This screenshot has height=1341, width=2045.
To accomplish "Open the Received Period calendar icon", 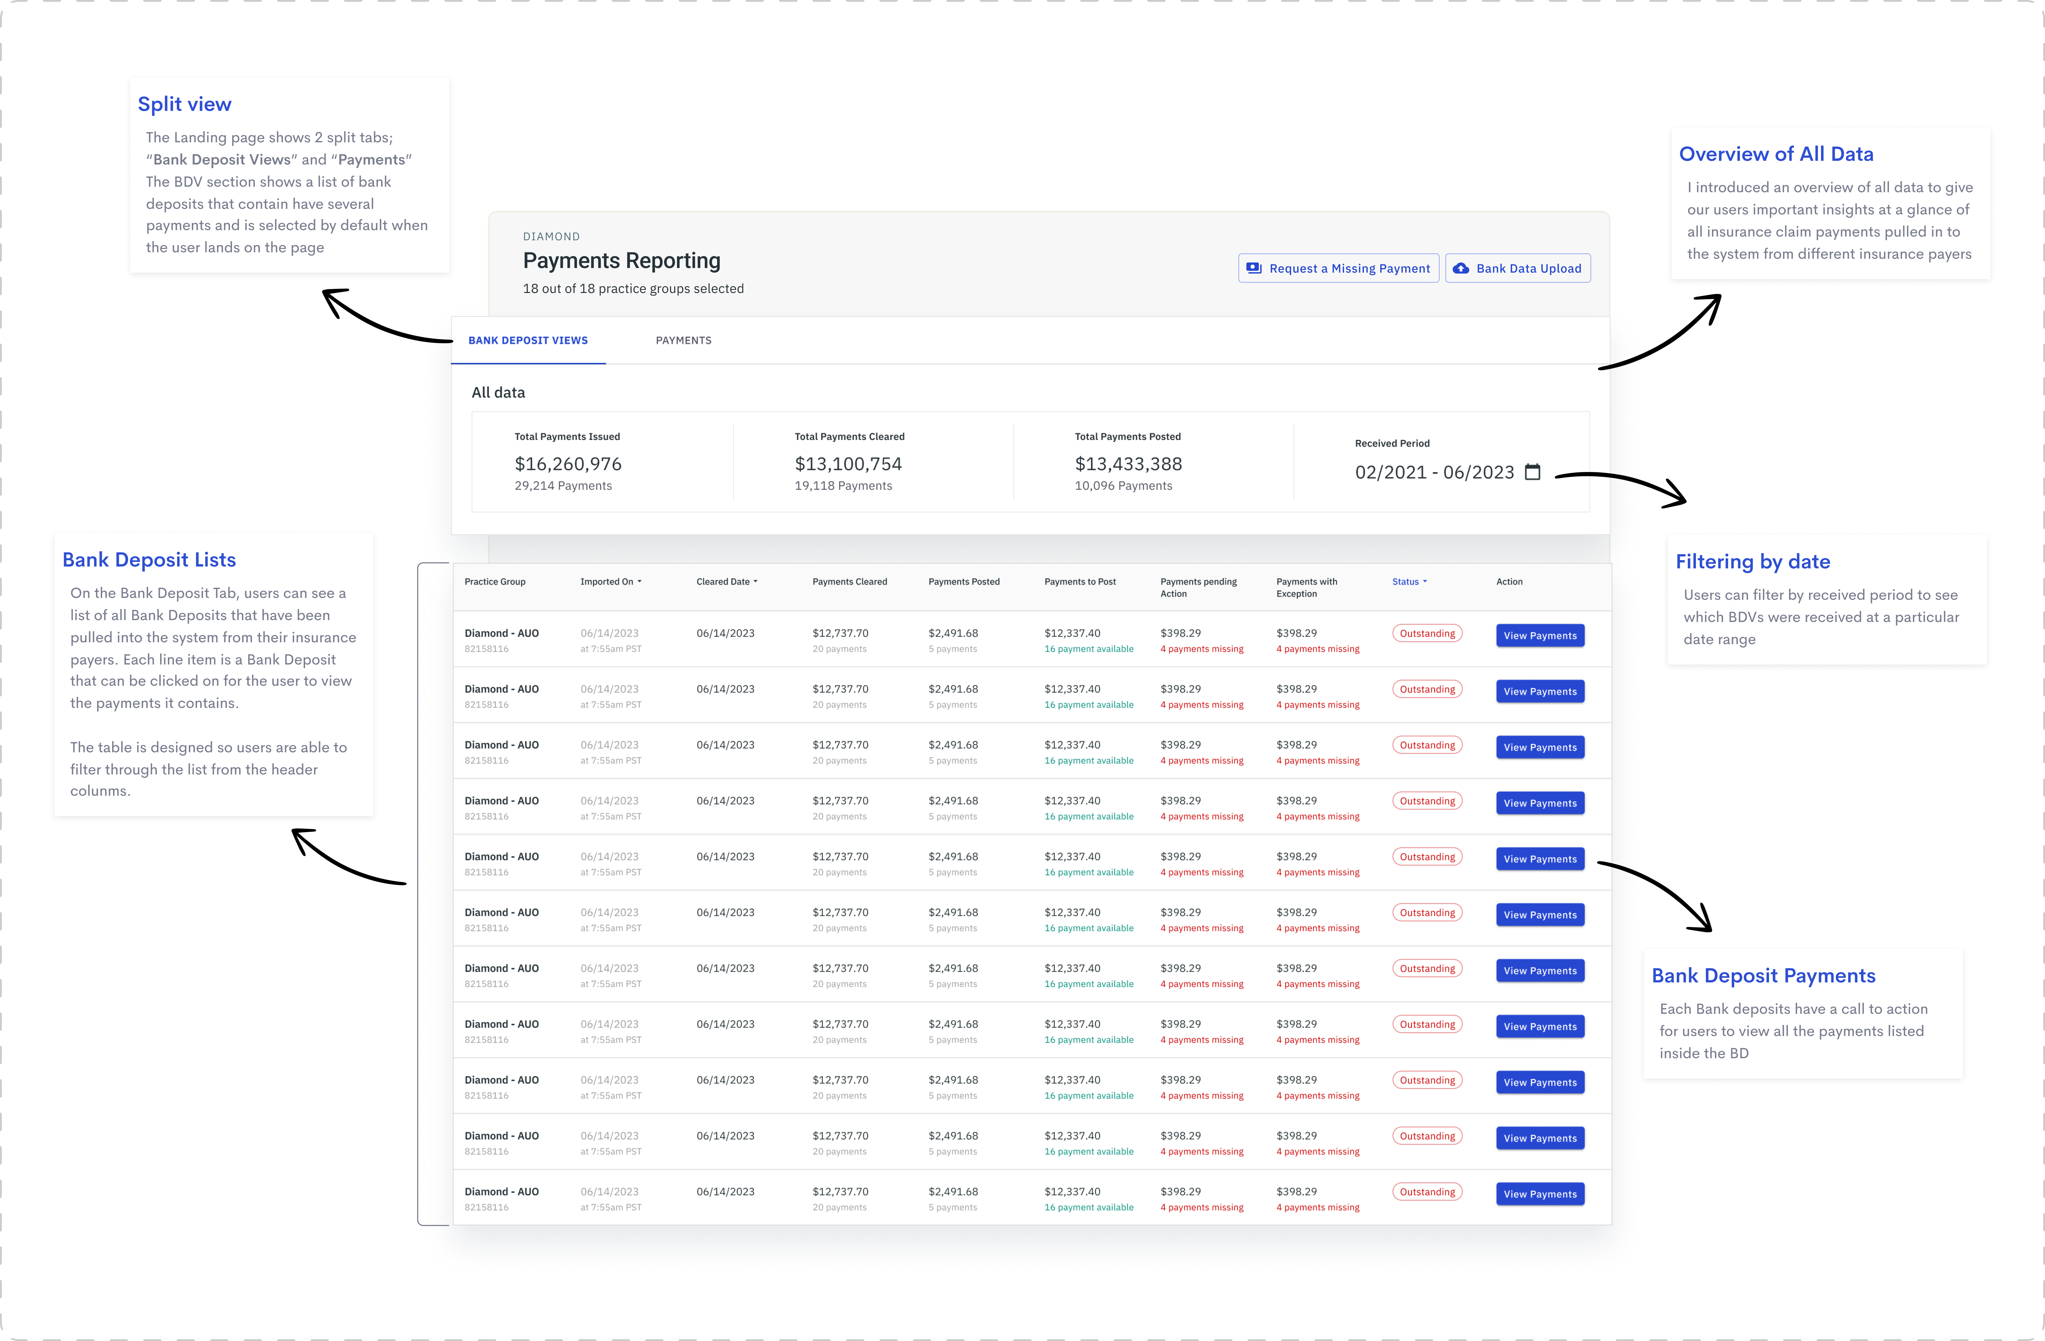I will [x=1532, y=472].
